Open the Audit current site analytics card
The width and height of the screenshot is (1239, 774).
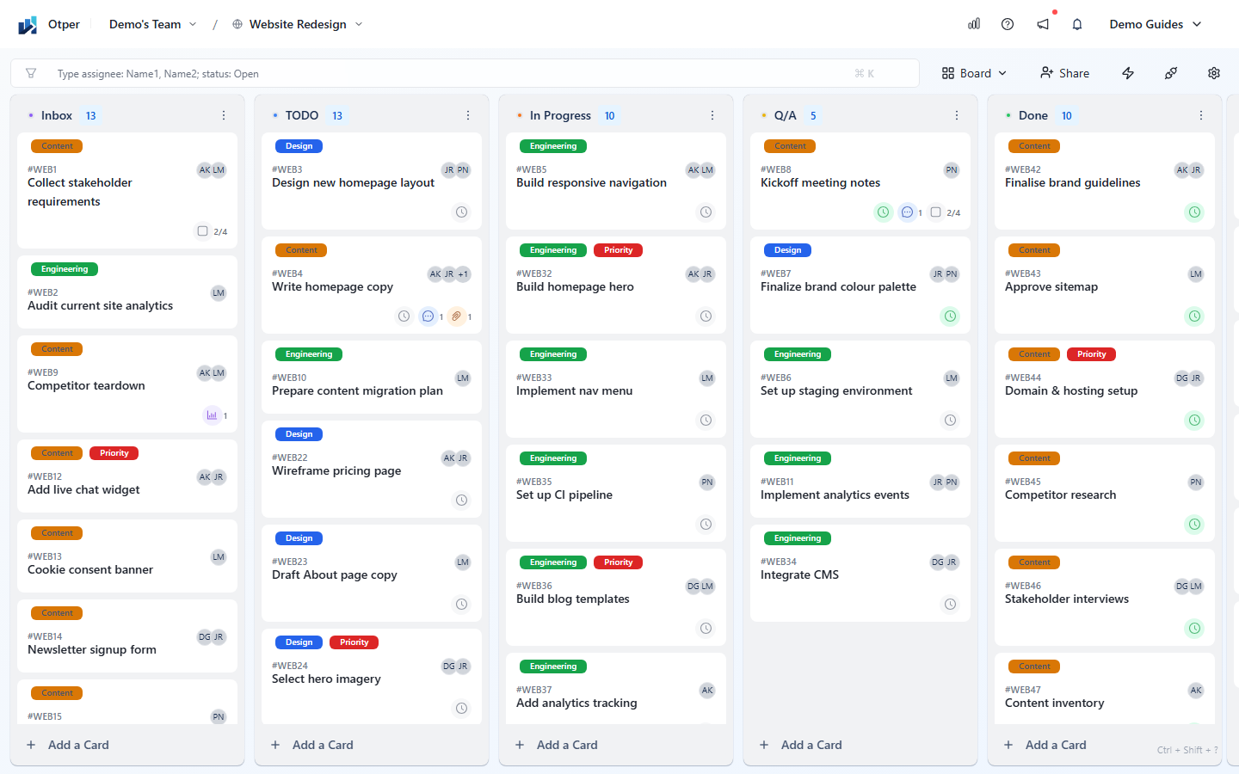click(127, 292)
